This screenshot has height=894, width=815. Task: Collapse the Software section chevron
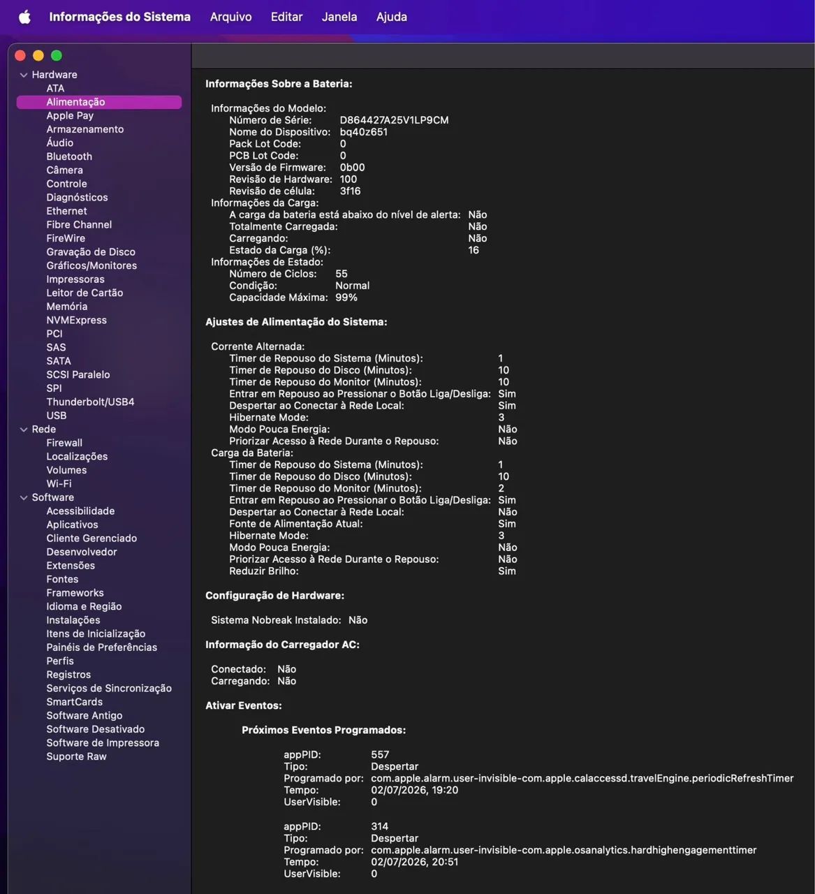click(x=24, y=498)
